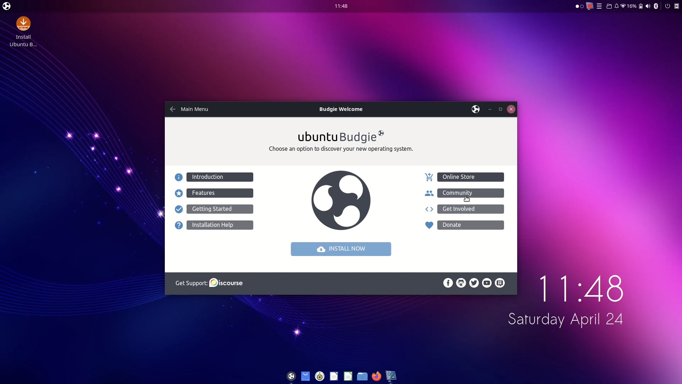Open the hamburger menu applet in the panel
682x384 pixels.
click(x=599, y=6)
